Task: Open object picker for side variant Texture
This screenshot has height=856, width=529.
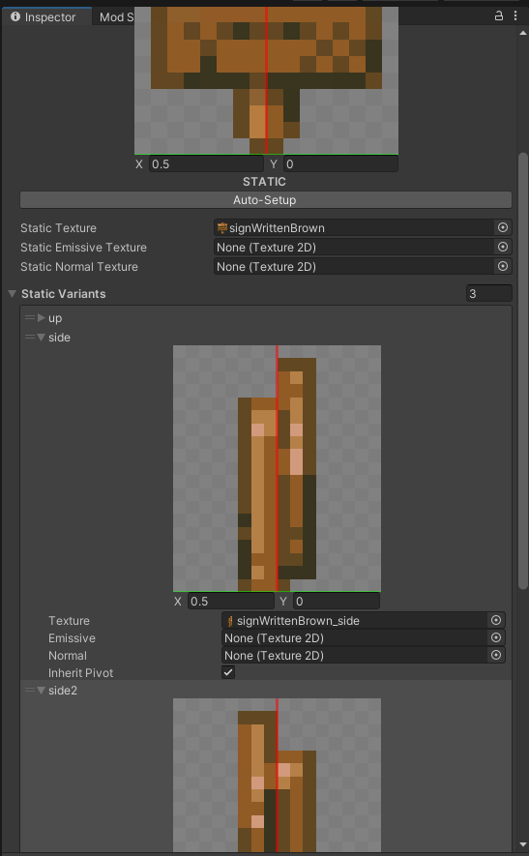Action: (x=496, y=620)
